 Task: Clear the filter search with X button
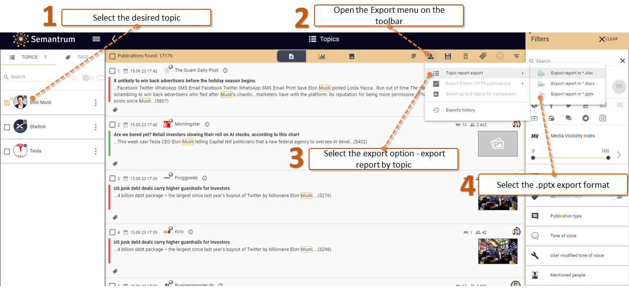tap(622, 61)
